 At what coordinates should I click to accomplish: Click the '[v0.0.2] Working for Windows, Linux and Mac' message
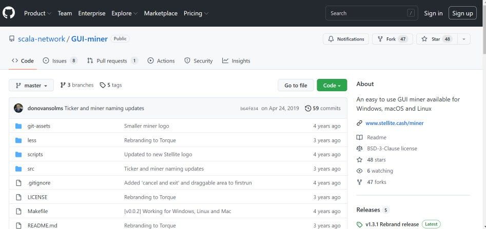pos(178,212)
